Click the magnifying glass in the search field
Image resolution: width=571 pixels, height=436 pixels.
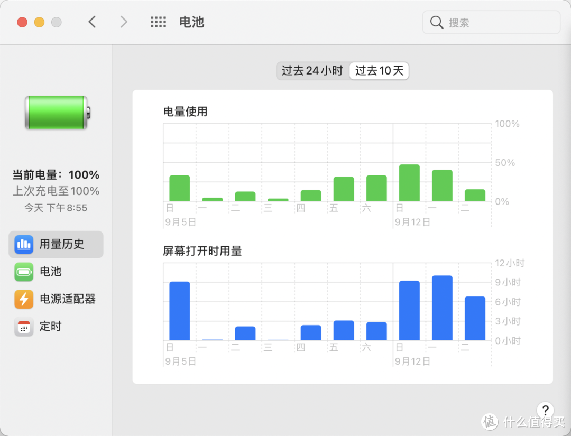(437, 22)
